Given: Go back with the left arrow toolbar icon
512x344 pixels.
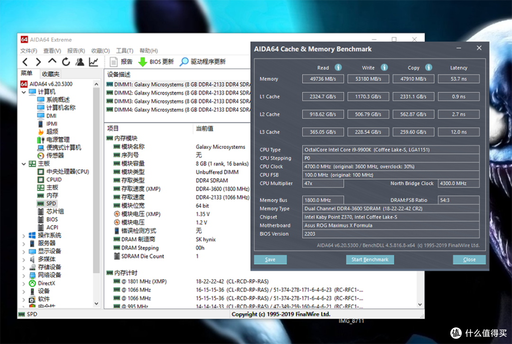Looking at the screenshot, I should (25, 62).
